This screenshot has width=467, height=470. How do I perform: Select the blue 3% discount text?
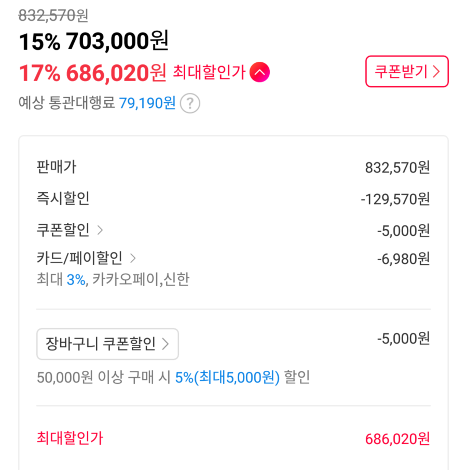[76, 280]
